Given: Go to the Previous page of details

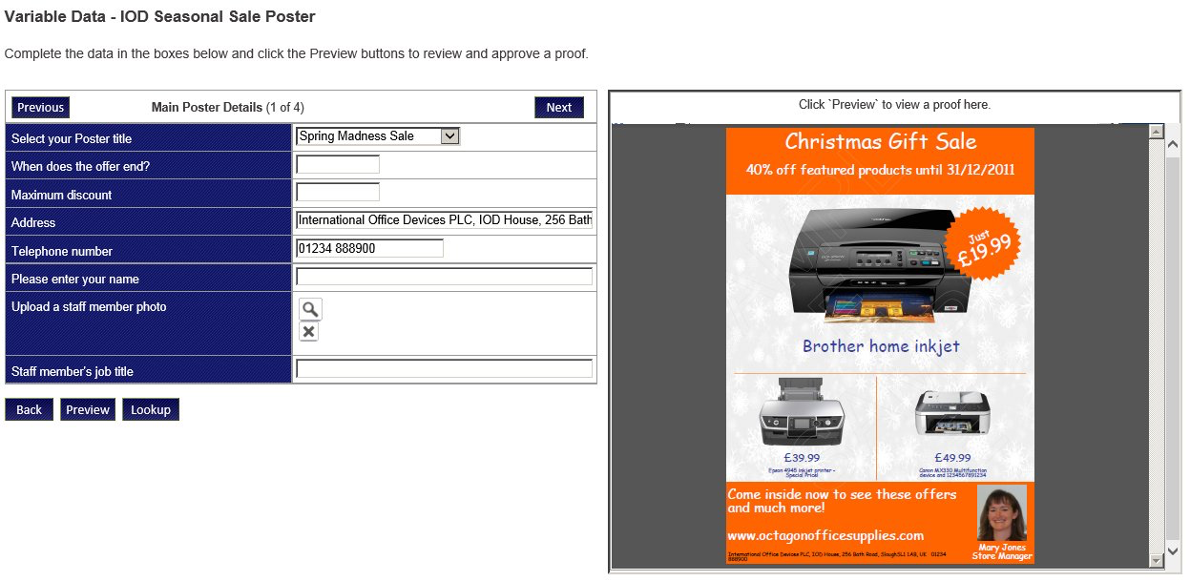Looking at the screenshot, I should 41,108.
